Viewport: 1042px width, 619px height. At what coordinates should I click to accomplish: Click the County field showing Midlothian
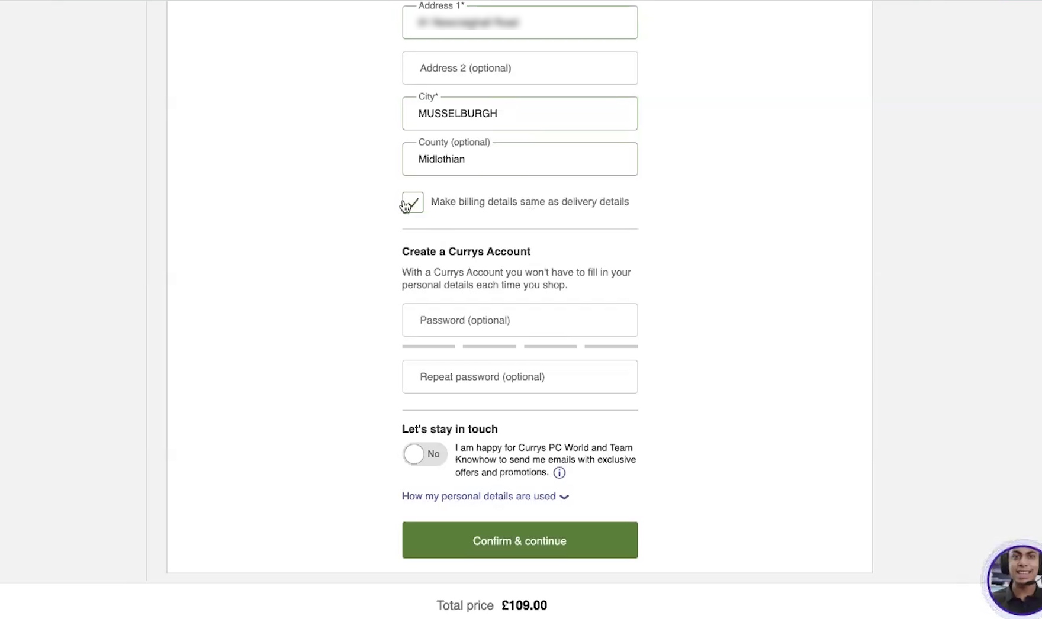pyautogui.click(x=520, y=159)
